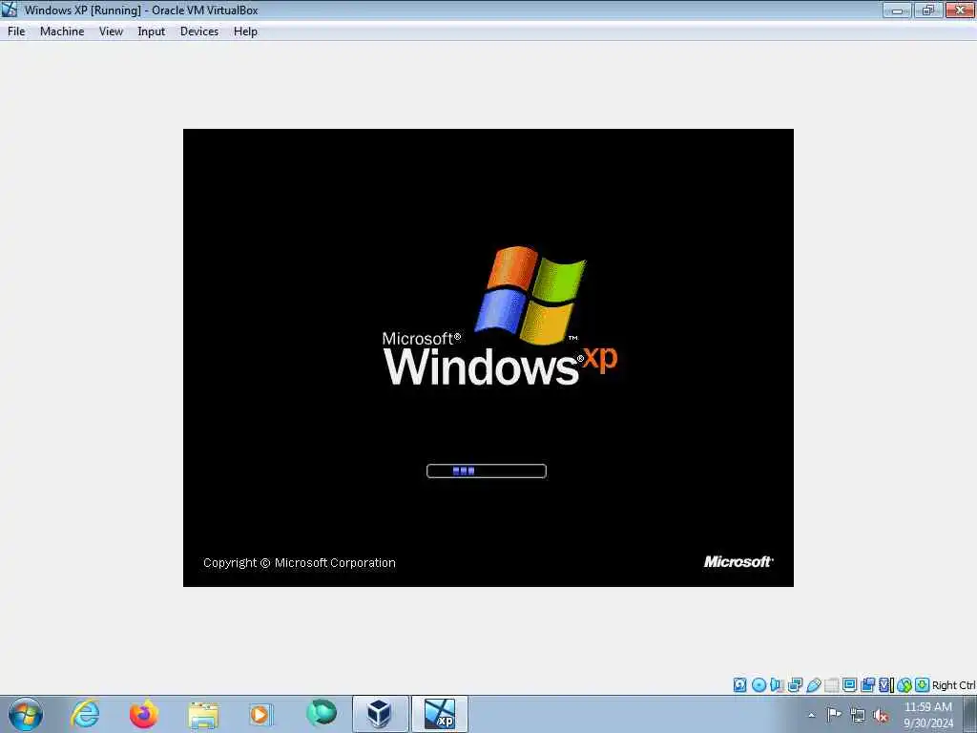Minimize the VirtualBox VM window
This screenshot has width=977, height=733.
click(897, 10)
